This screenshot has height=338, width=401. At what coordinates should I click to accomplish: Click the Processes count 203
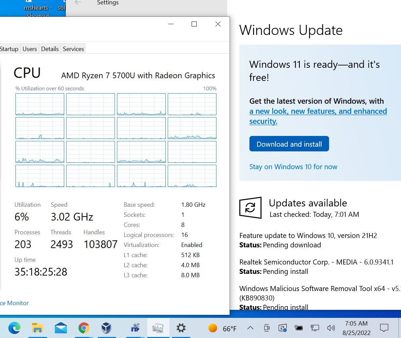coord(23,244)
